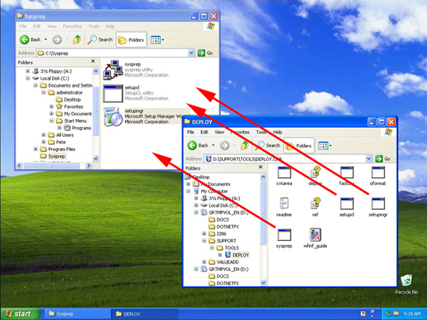Switch to Sysprep taskbar button
Image resolution: width=427 pixels, height=320 pixels.
78,314
